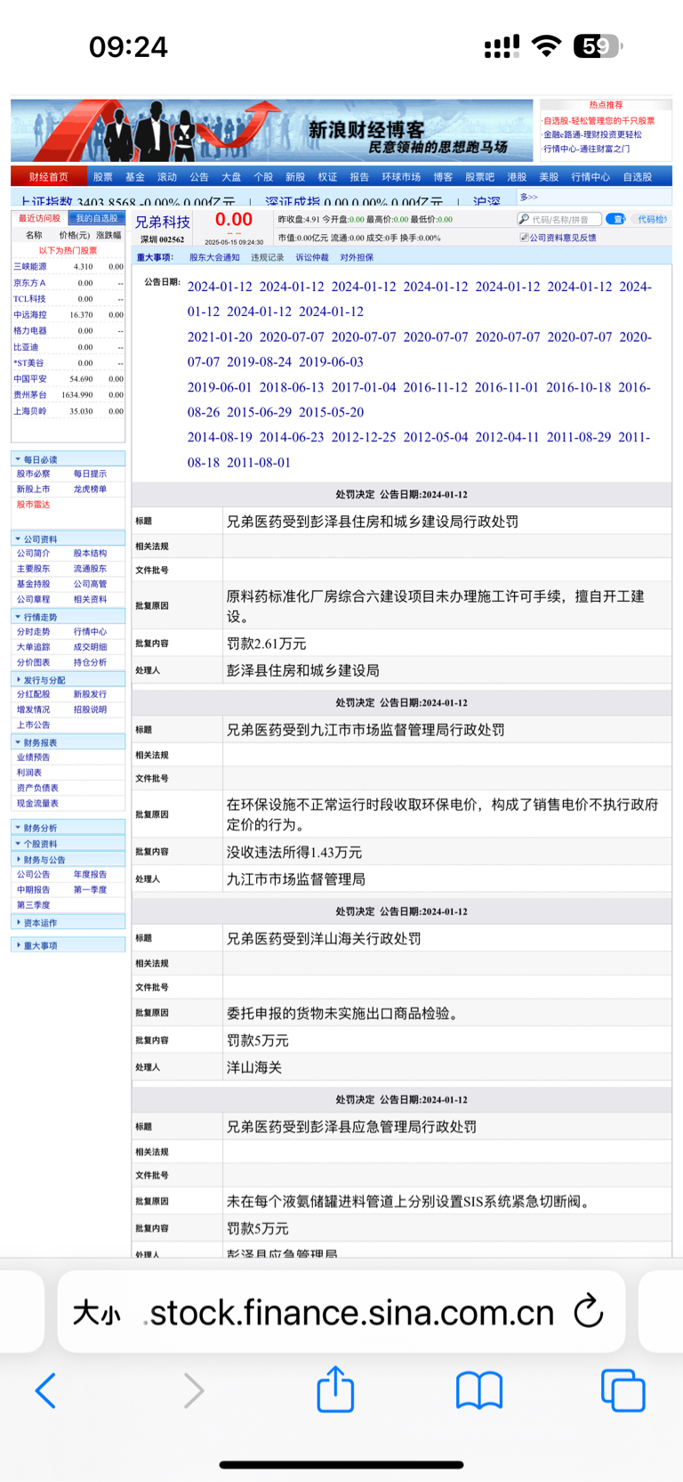Viewport: 683px width, 1482px height.
Task: Open 大盘 in the nav bar
Action: tap(231, 177)
